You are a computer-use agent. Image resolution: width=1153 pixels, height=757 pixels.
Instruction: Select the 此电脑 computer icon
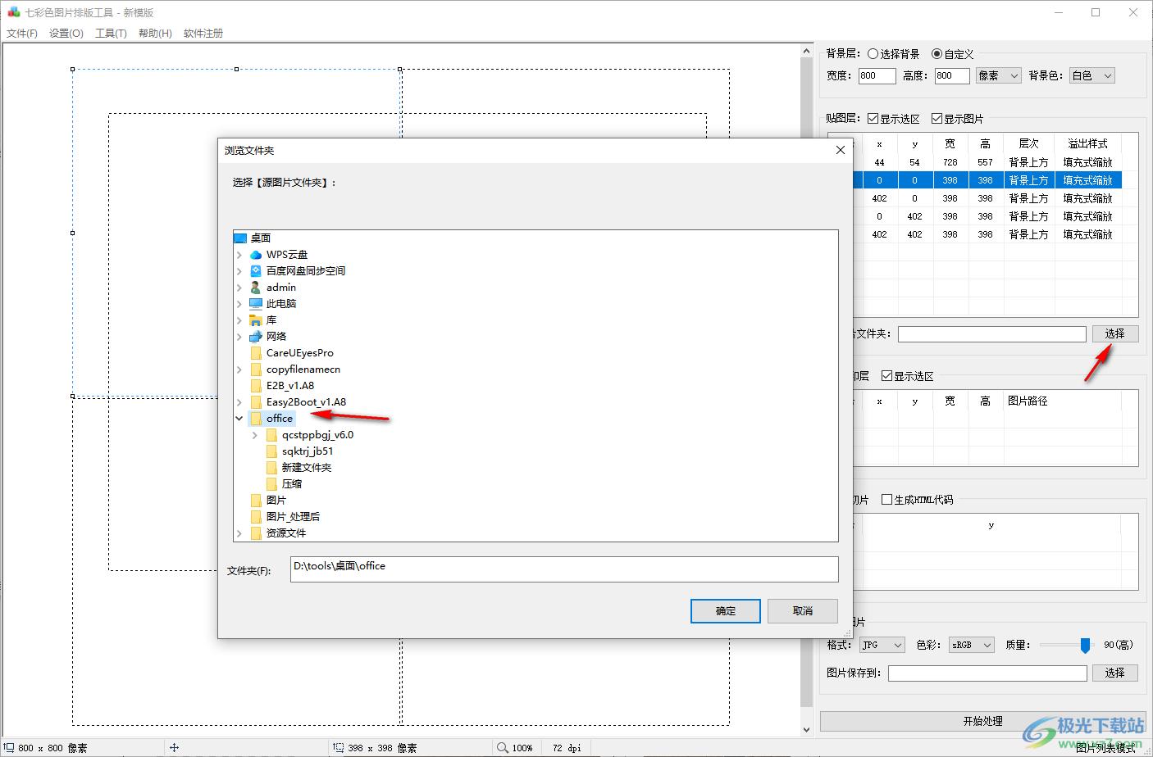pyautogui.click(x=256, y=304)
